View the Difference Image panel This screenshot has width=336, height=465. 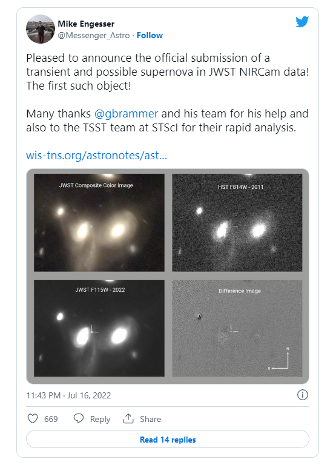click(x=237, y=328)
